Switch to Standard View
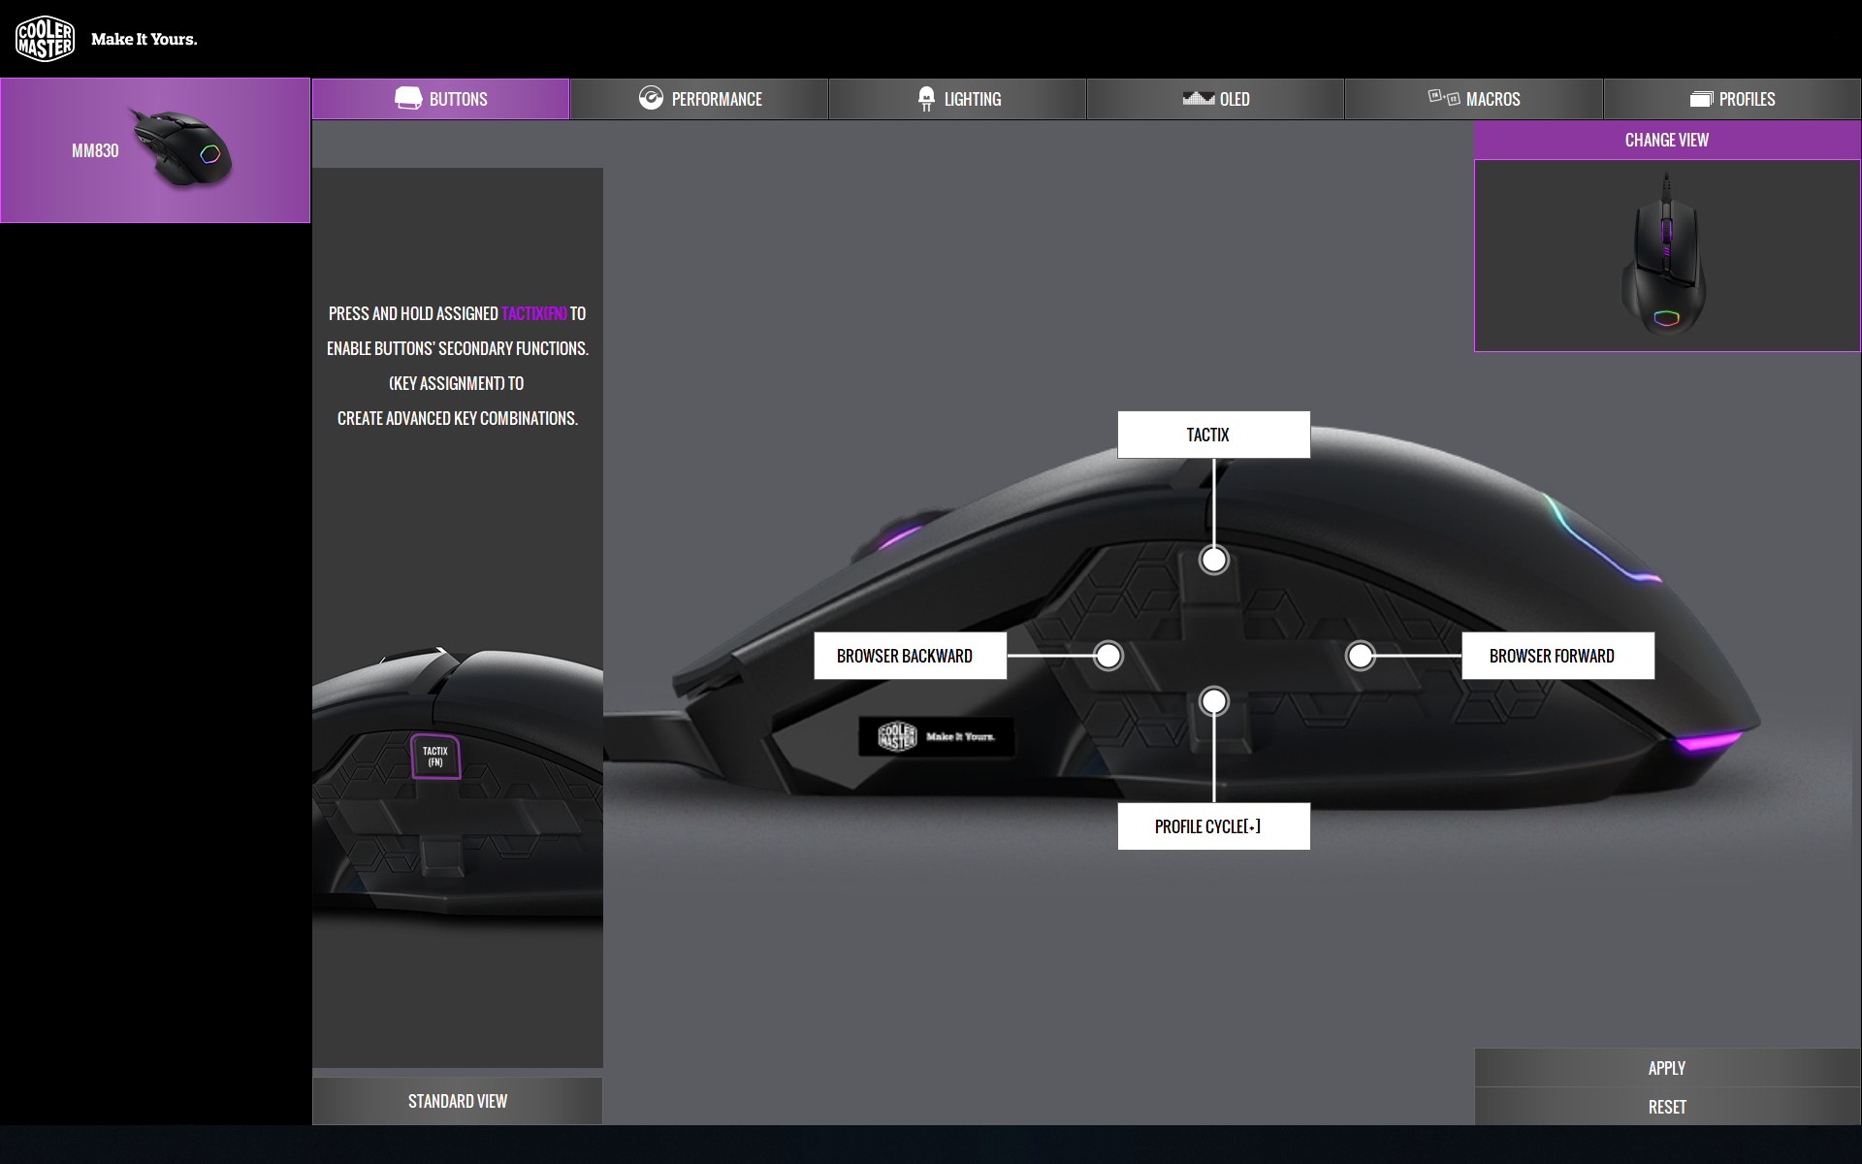The height and width of the screenshot is (1164, 1862). click(457, 1101)
